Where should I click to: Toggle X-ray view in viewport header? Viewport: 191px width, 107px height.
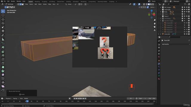tap(144, 4)
